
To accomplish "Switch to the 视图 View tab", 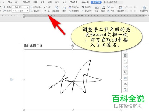I will pyautogui.click(x=50, y=2).
